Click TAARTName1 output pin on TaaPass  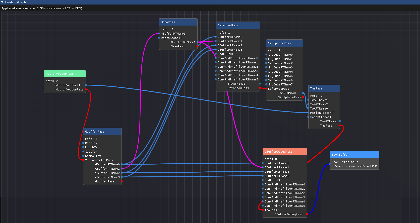pos(340,121)
